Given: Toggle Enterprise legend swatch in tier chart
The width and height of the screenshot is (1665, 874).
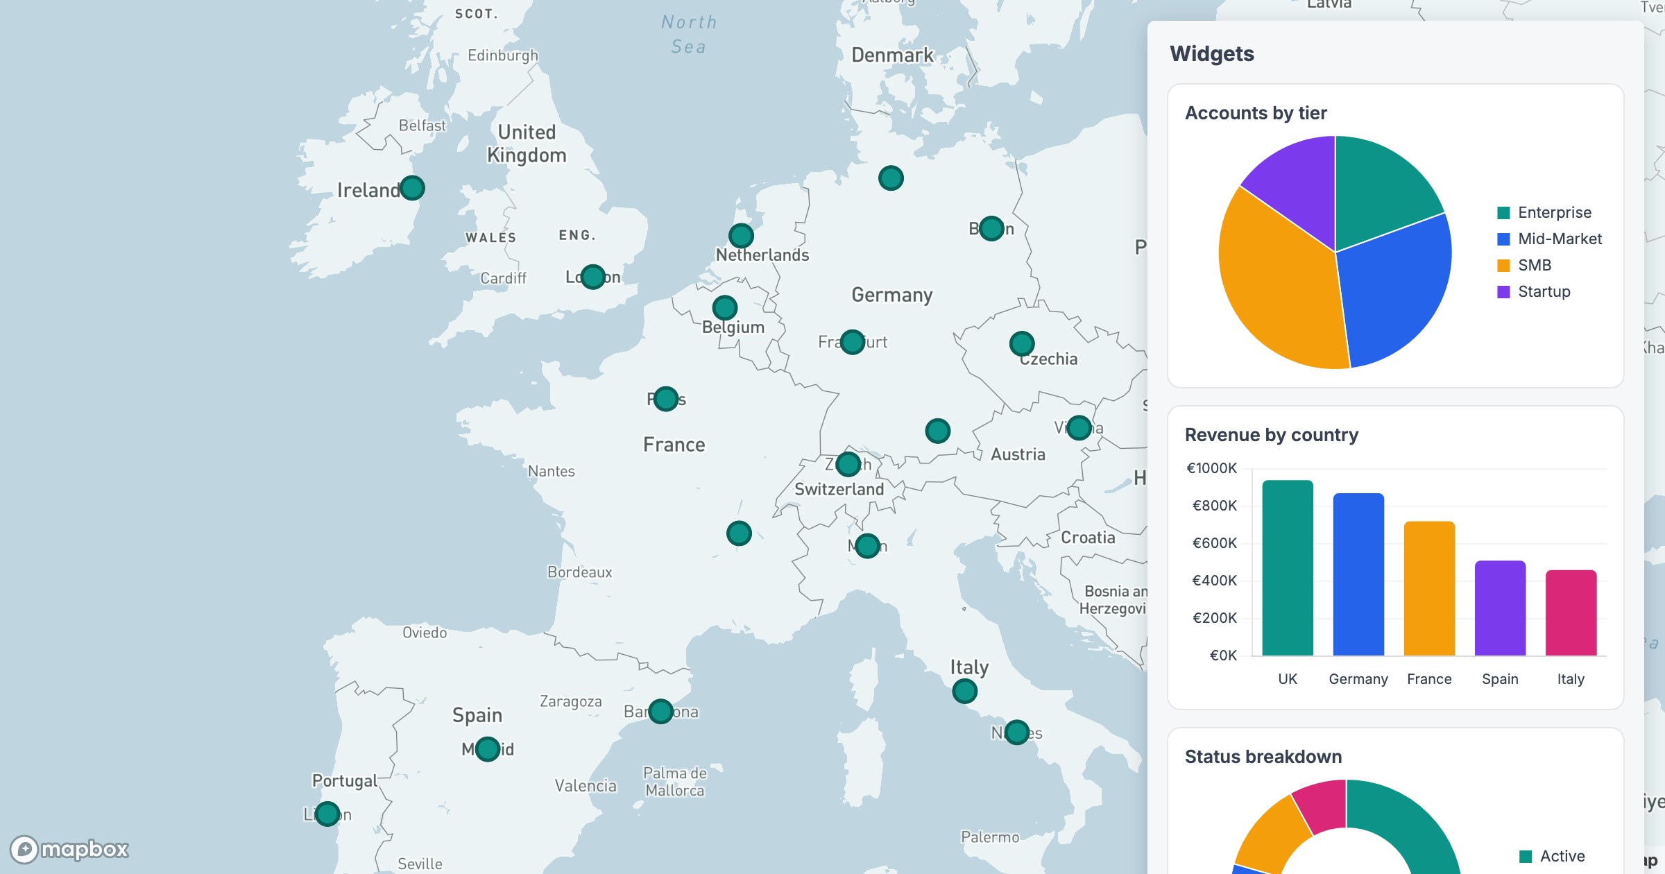Looking at the screenshot, I should click(1503, 212).
